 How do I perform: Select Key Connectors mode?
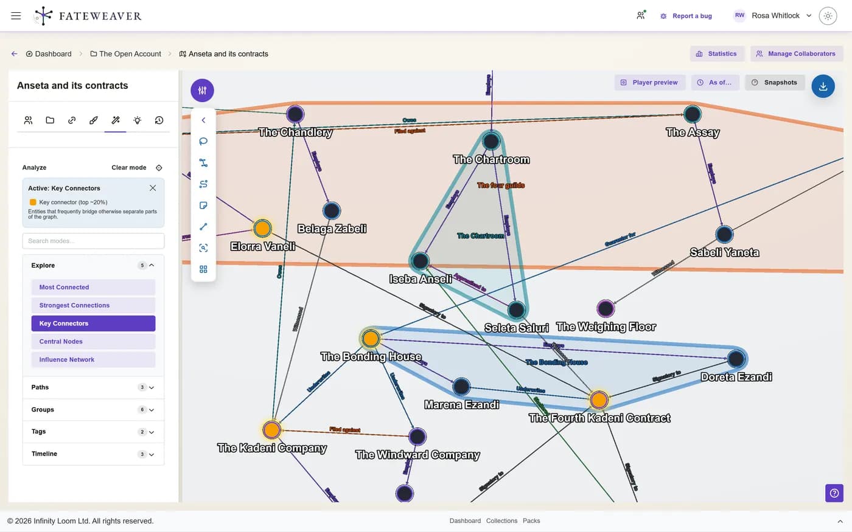click(x=93, y=323)
